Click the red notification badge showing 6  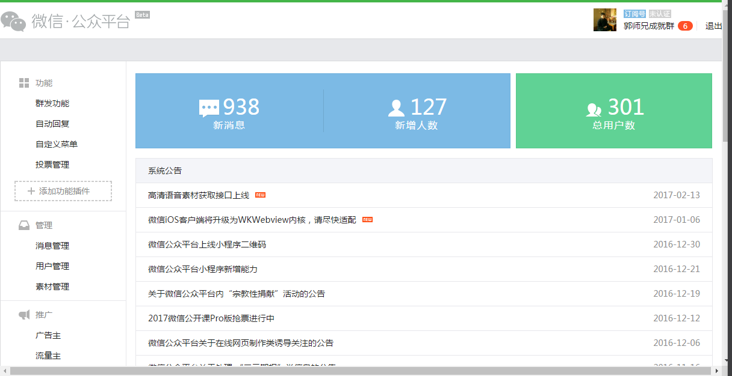(x=685, y=26)
